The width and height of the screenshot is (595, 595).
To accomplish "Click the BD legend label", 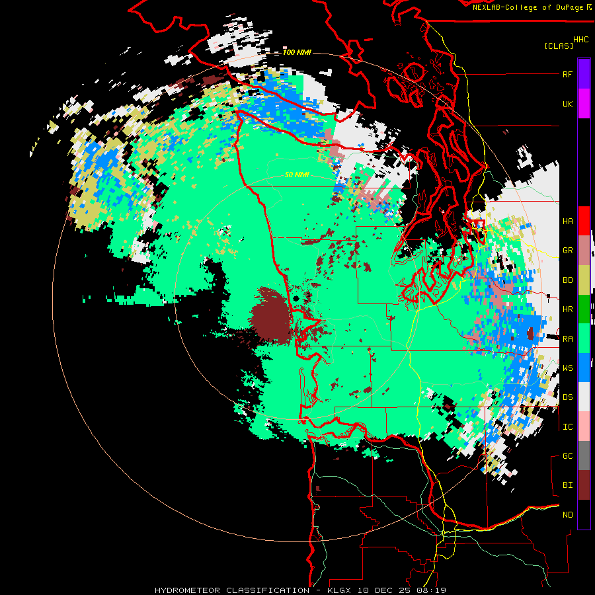I will coord(567,280).
